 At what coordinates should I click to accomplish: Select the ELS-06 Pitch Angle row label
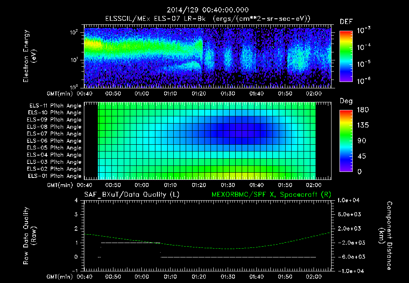(54, 141)
